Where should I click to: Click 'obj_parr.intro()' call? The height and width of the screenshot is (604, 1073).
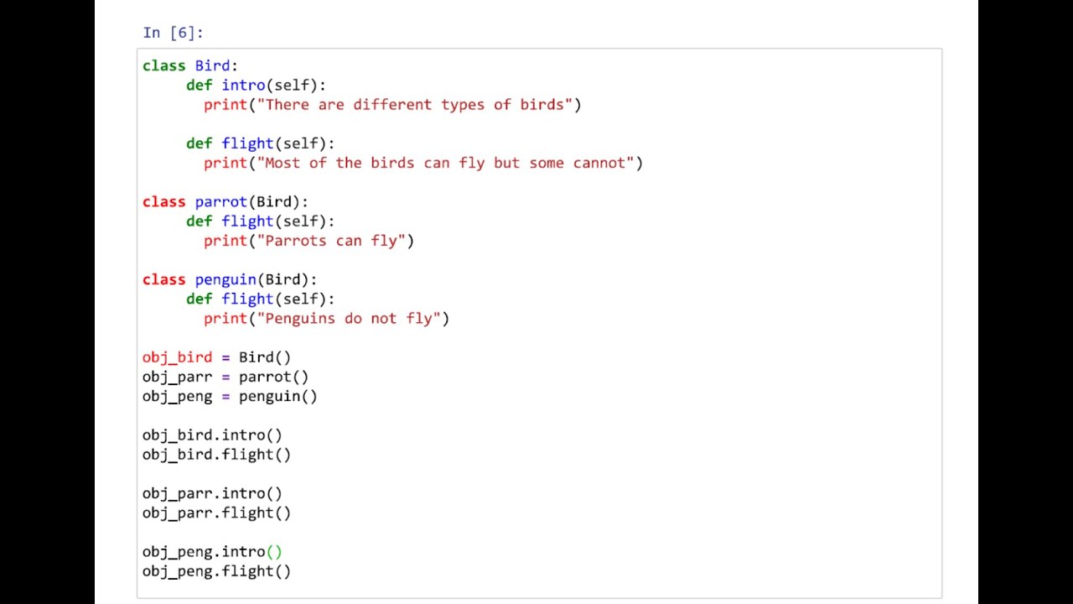click(x=212, y=493)
